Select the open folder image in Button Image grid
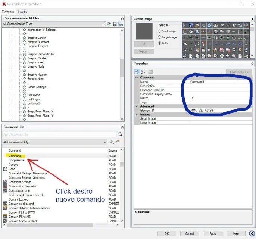 pos(209,50)
